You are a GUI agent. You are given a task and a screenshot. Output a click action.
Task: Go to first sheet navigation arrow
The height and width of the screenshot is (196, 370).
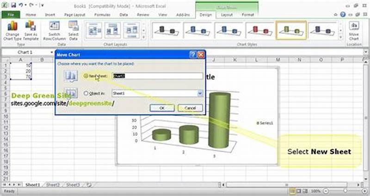point(4,185)
